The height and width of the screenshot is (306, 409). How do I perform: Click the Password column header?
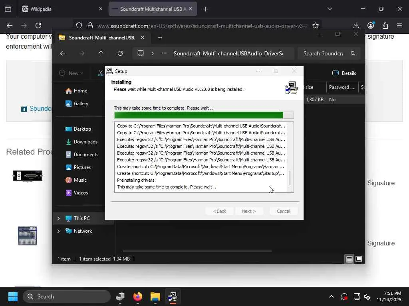coord(342,87)
